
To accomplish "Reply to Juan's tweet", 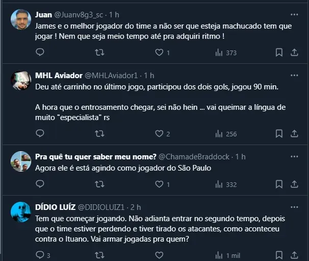I will [x=40, y=52].
